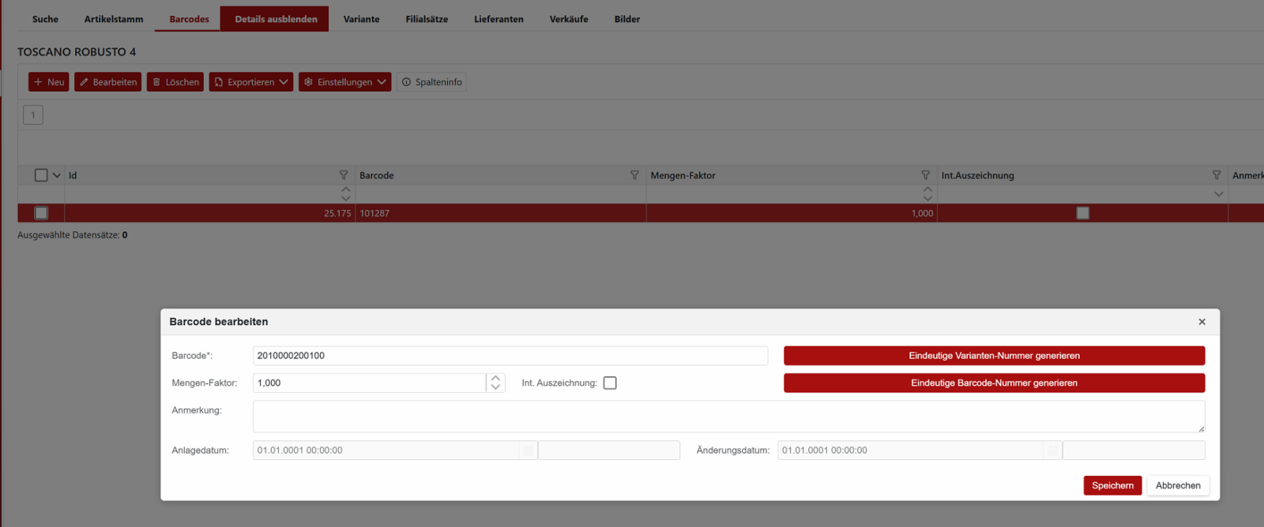
Task: Click the Neu button with plus icon
Action: (x=49, y=82)
